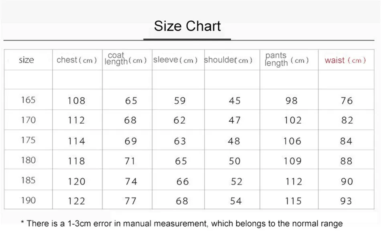This screenshot has width=381, height=251.
Task: Click pants length value 106
Action: coord(292,141)
